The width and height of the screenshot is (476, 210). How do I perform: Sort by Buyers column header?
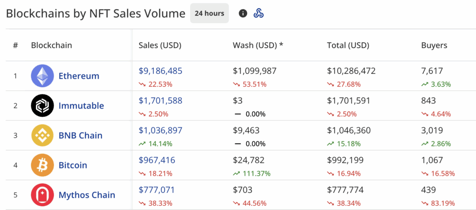[x=434, y=45]
